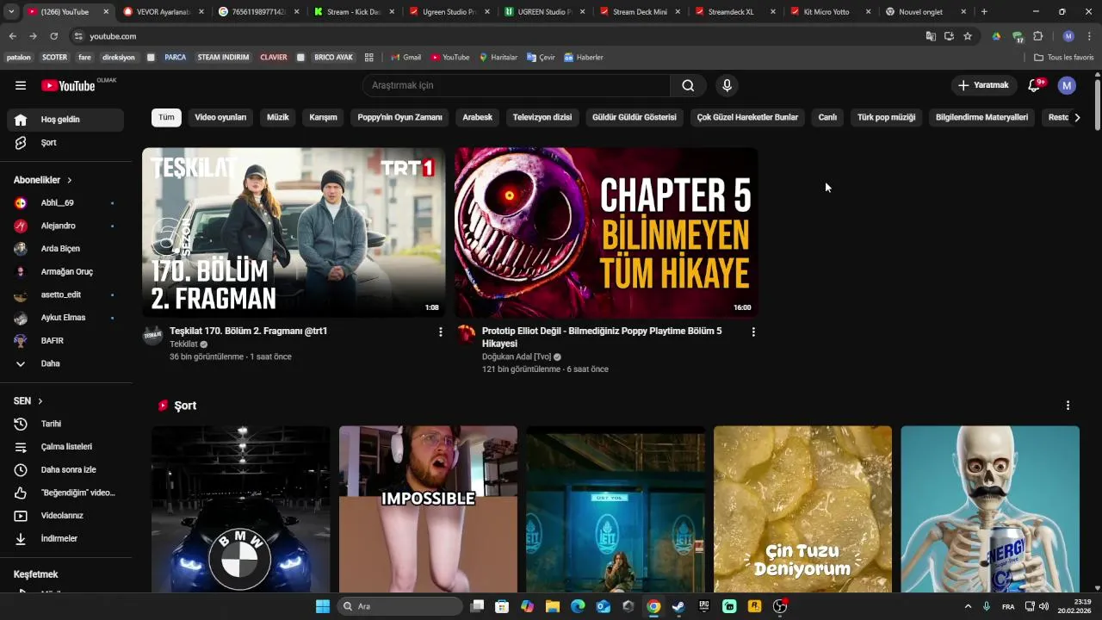Open Chrome from the taskbar

tap(653, 606)
